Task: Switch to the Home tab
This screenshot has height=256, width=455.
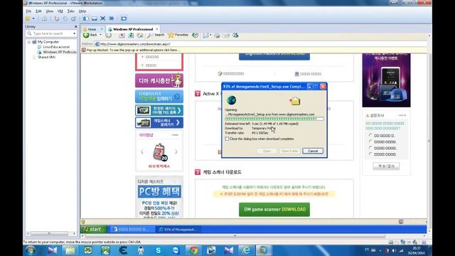Action: pyautogui.click(x=92, y=29)
